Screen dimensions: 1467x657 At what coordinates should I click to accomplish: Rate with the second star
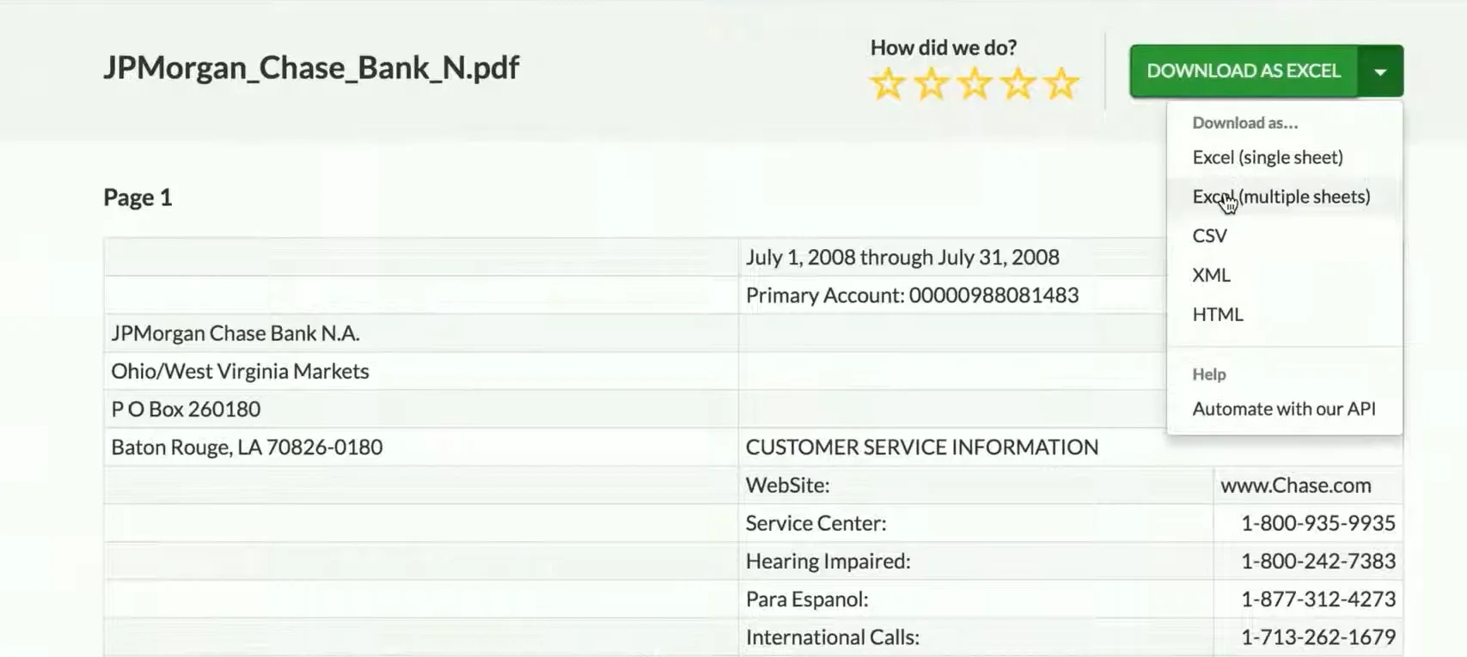(931, 84)
